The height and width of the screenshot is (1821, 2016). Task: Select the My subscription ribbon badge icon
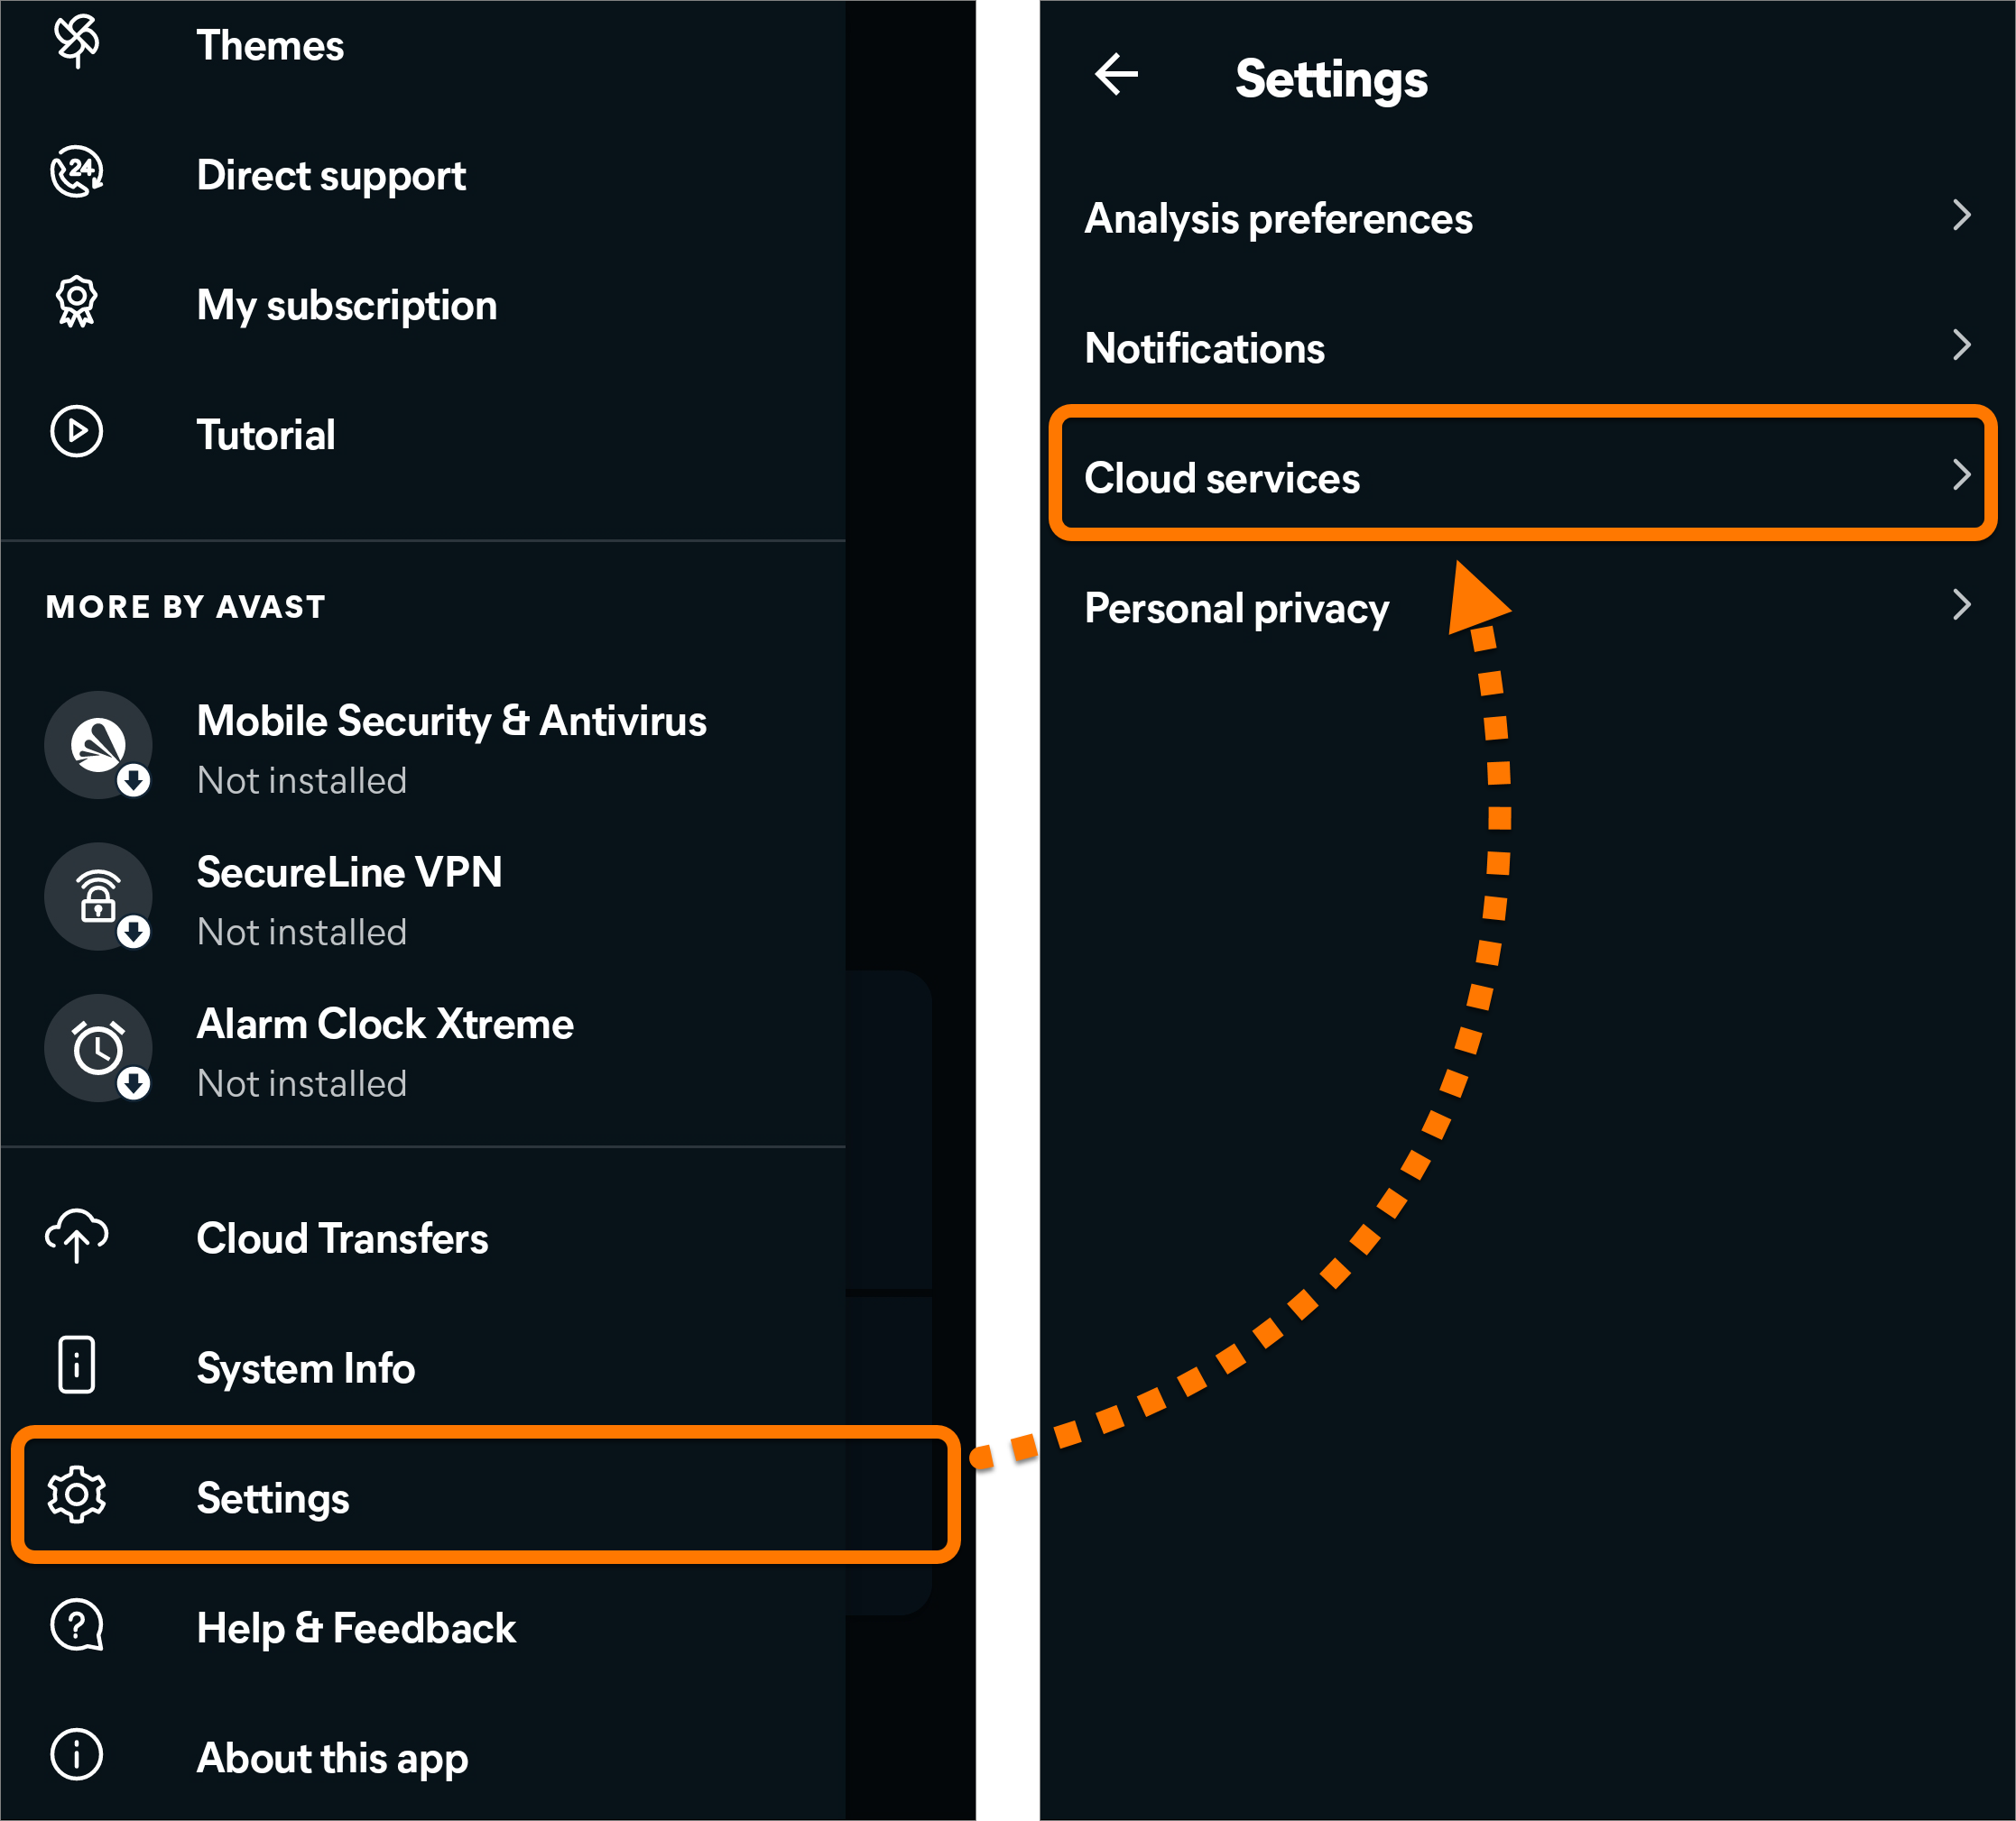click(x=77, y=302)
